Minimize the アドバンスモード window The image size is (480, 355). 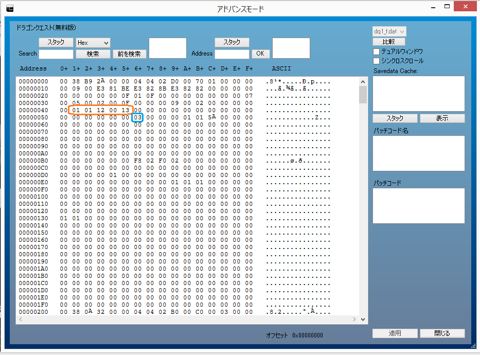tap(433, 6)
